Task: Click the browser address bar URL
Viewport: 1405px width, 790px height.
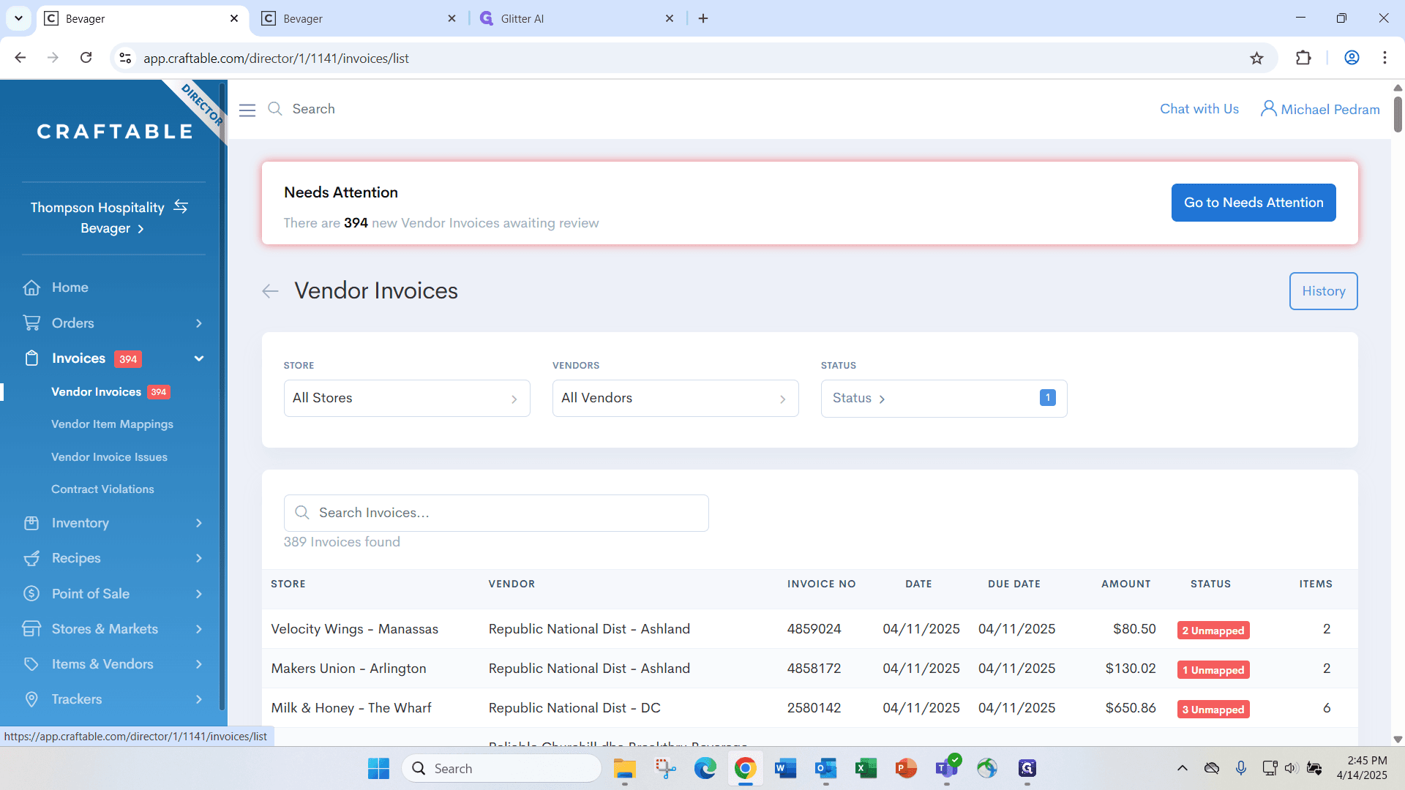Action: pyautogui.click(x=276, y=58)
